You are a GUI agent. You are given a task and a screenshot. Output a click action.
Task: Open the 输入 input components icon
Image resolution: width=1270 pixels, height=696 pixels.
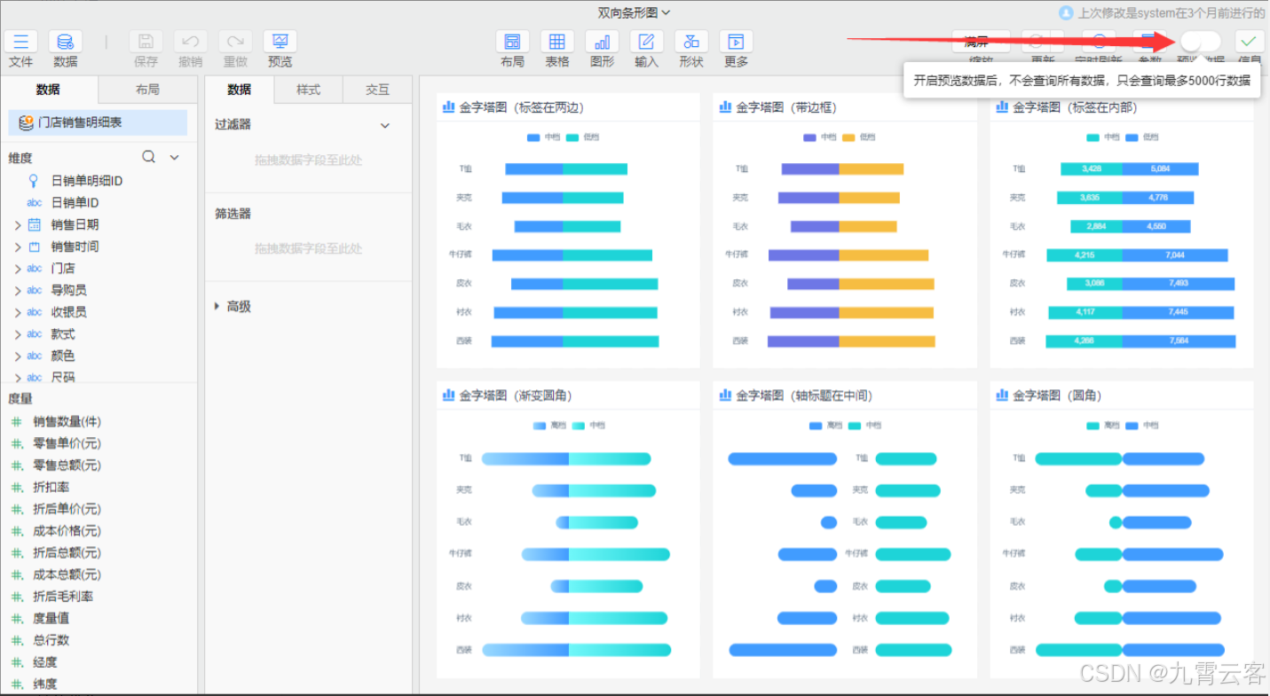647,42
